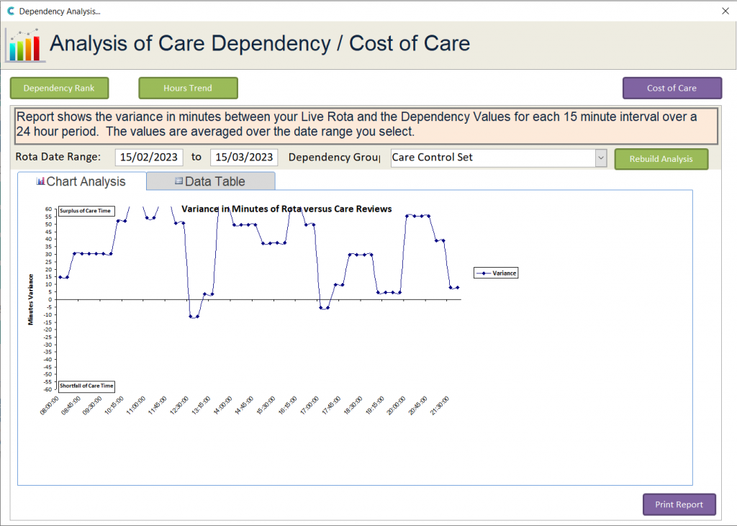
Task: Select the Shortfall of Care Time label
Action: pyautogui.click(x=86, y=386)
